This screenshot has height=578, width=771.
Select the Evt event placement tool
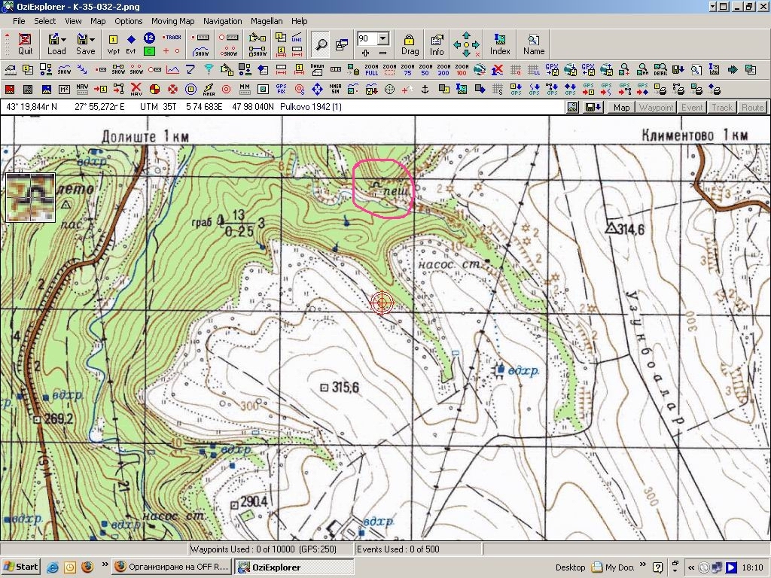131,44
